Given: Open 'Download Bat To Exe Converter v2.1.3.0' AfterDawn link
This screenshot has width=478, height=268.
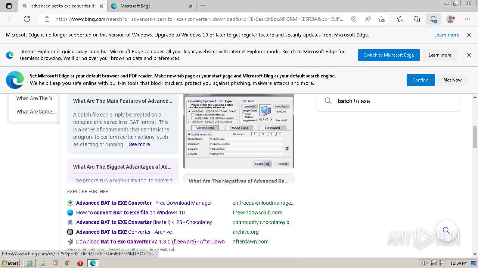Looking at the screenshot, I should (x=150, y=242).
